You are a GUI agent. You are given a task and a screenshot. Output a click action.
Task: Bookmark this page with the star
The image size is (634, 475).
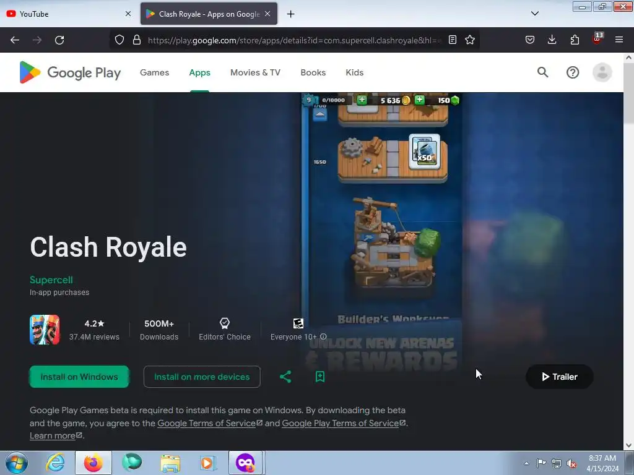pos(470,40)
